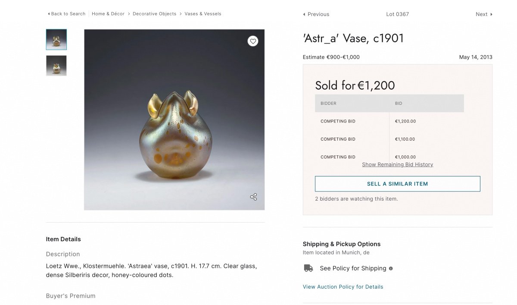
Task: Click the shipping truck icon
Action: pyautogui.click(x=308, y=268)
